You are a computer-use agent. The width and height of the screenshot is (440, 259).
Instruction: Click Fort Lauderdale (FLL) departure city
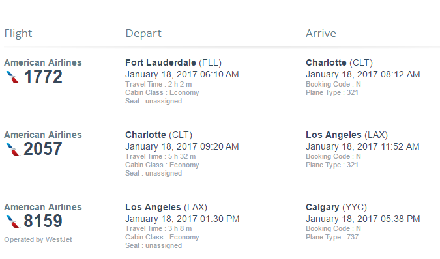173,62
